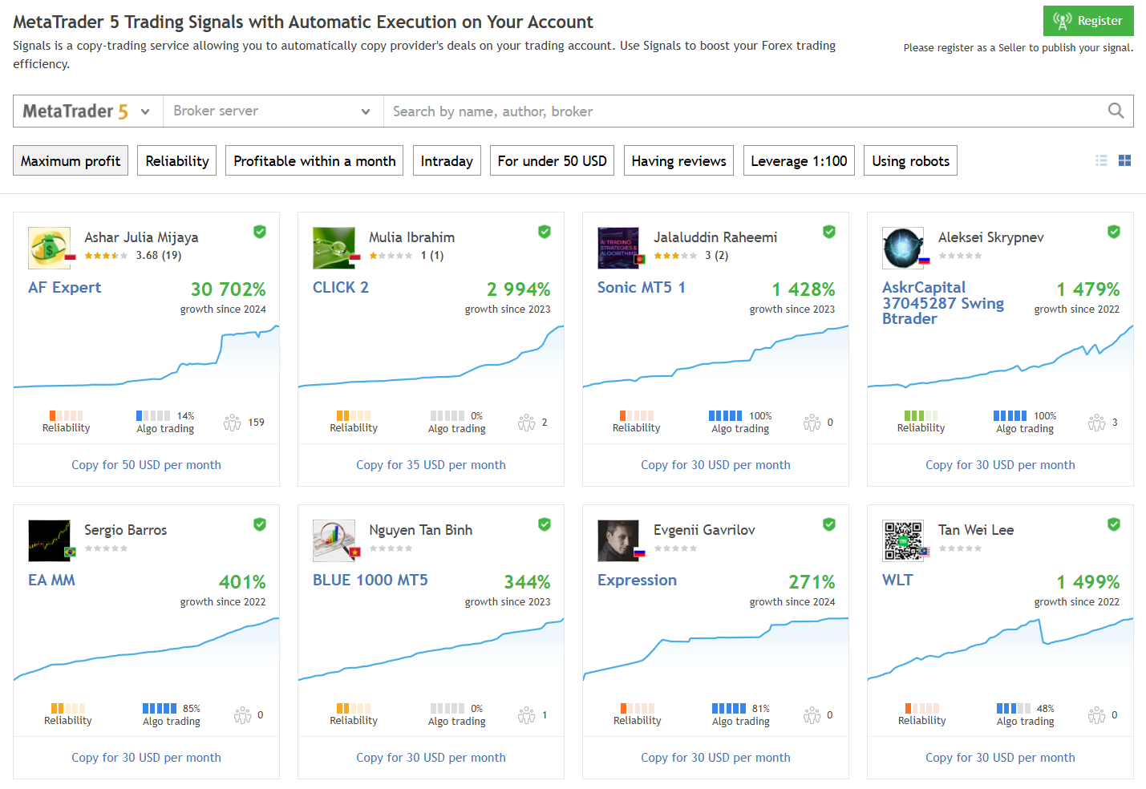Copy EA MM for 30 USD per month
This screenshot has width=1146, height=789.
pyautogui.click(x=146, y=758)
